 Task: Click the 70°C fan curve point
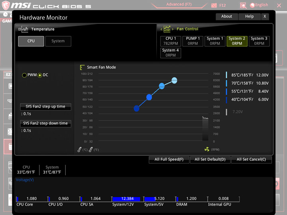pos(161,86)
